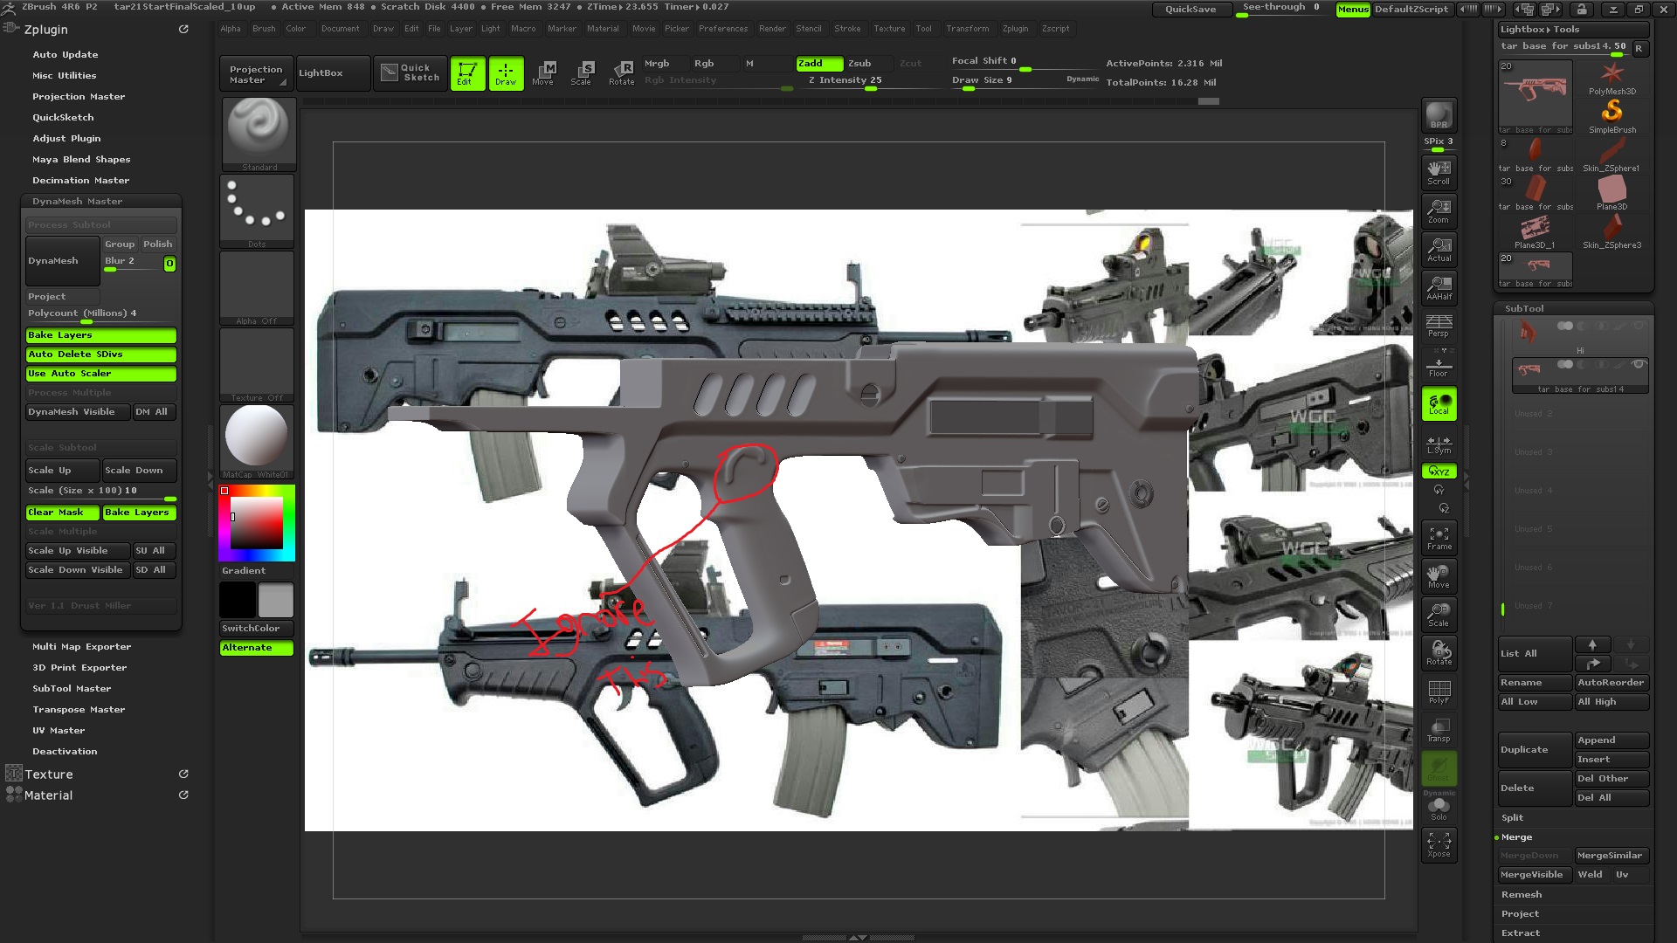Toggle the Persp perspective icon
Screen dimensions: 1677x943
point(1439,326)
